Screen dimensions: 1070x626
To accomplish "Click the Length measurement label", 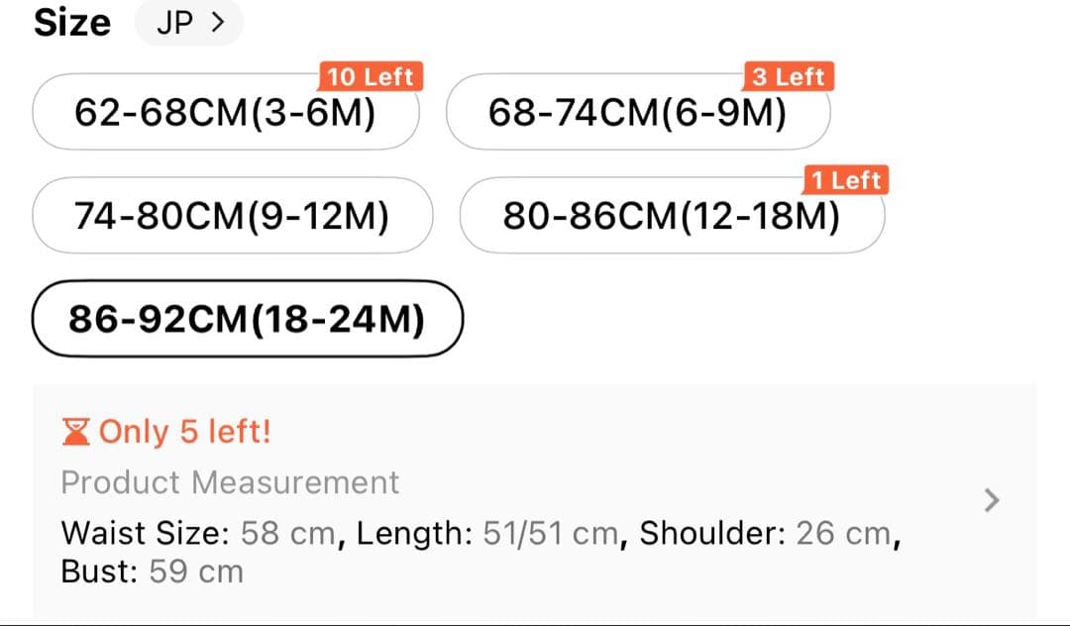I will point(414,534).
